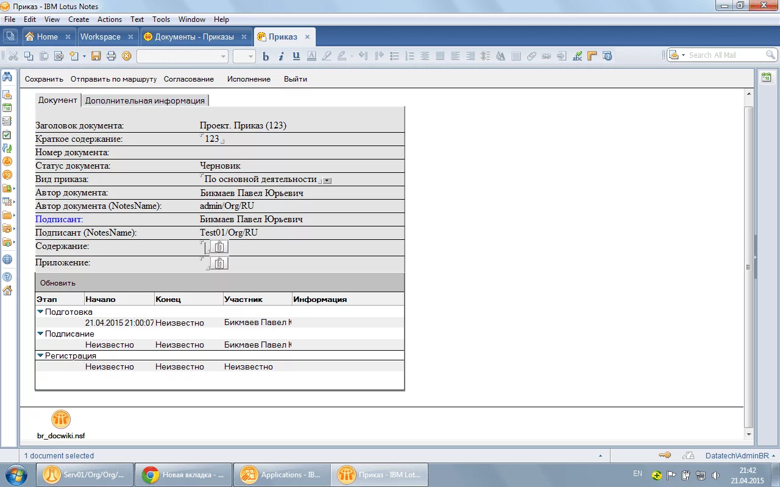The image size is (780, 487).
Task: Click the br_docwiki.nsf database icon
Action: pos(60,419)
